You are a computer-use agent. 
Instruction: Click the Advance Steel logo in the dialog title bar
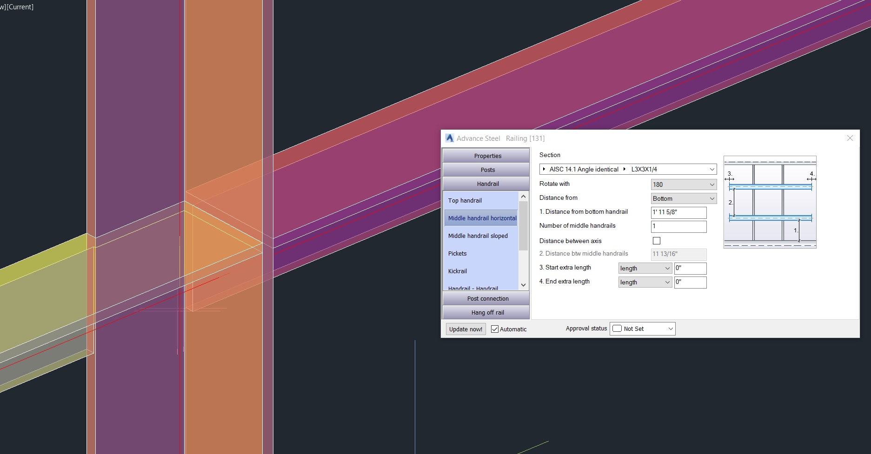(449, 138)
